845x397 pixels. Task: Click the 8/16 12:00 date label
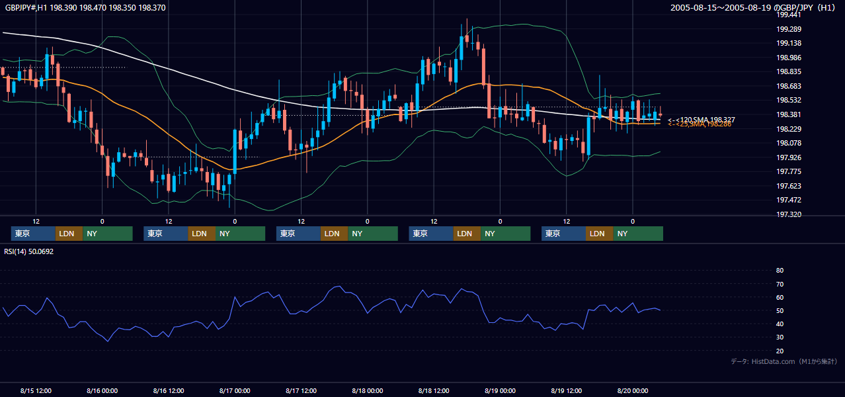[x=169, y=390]
